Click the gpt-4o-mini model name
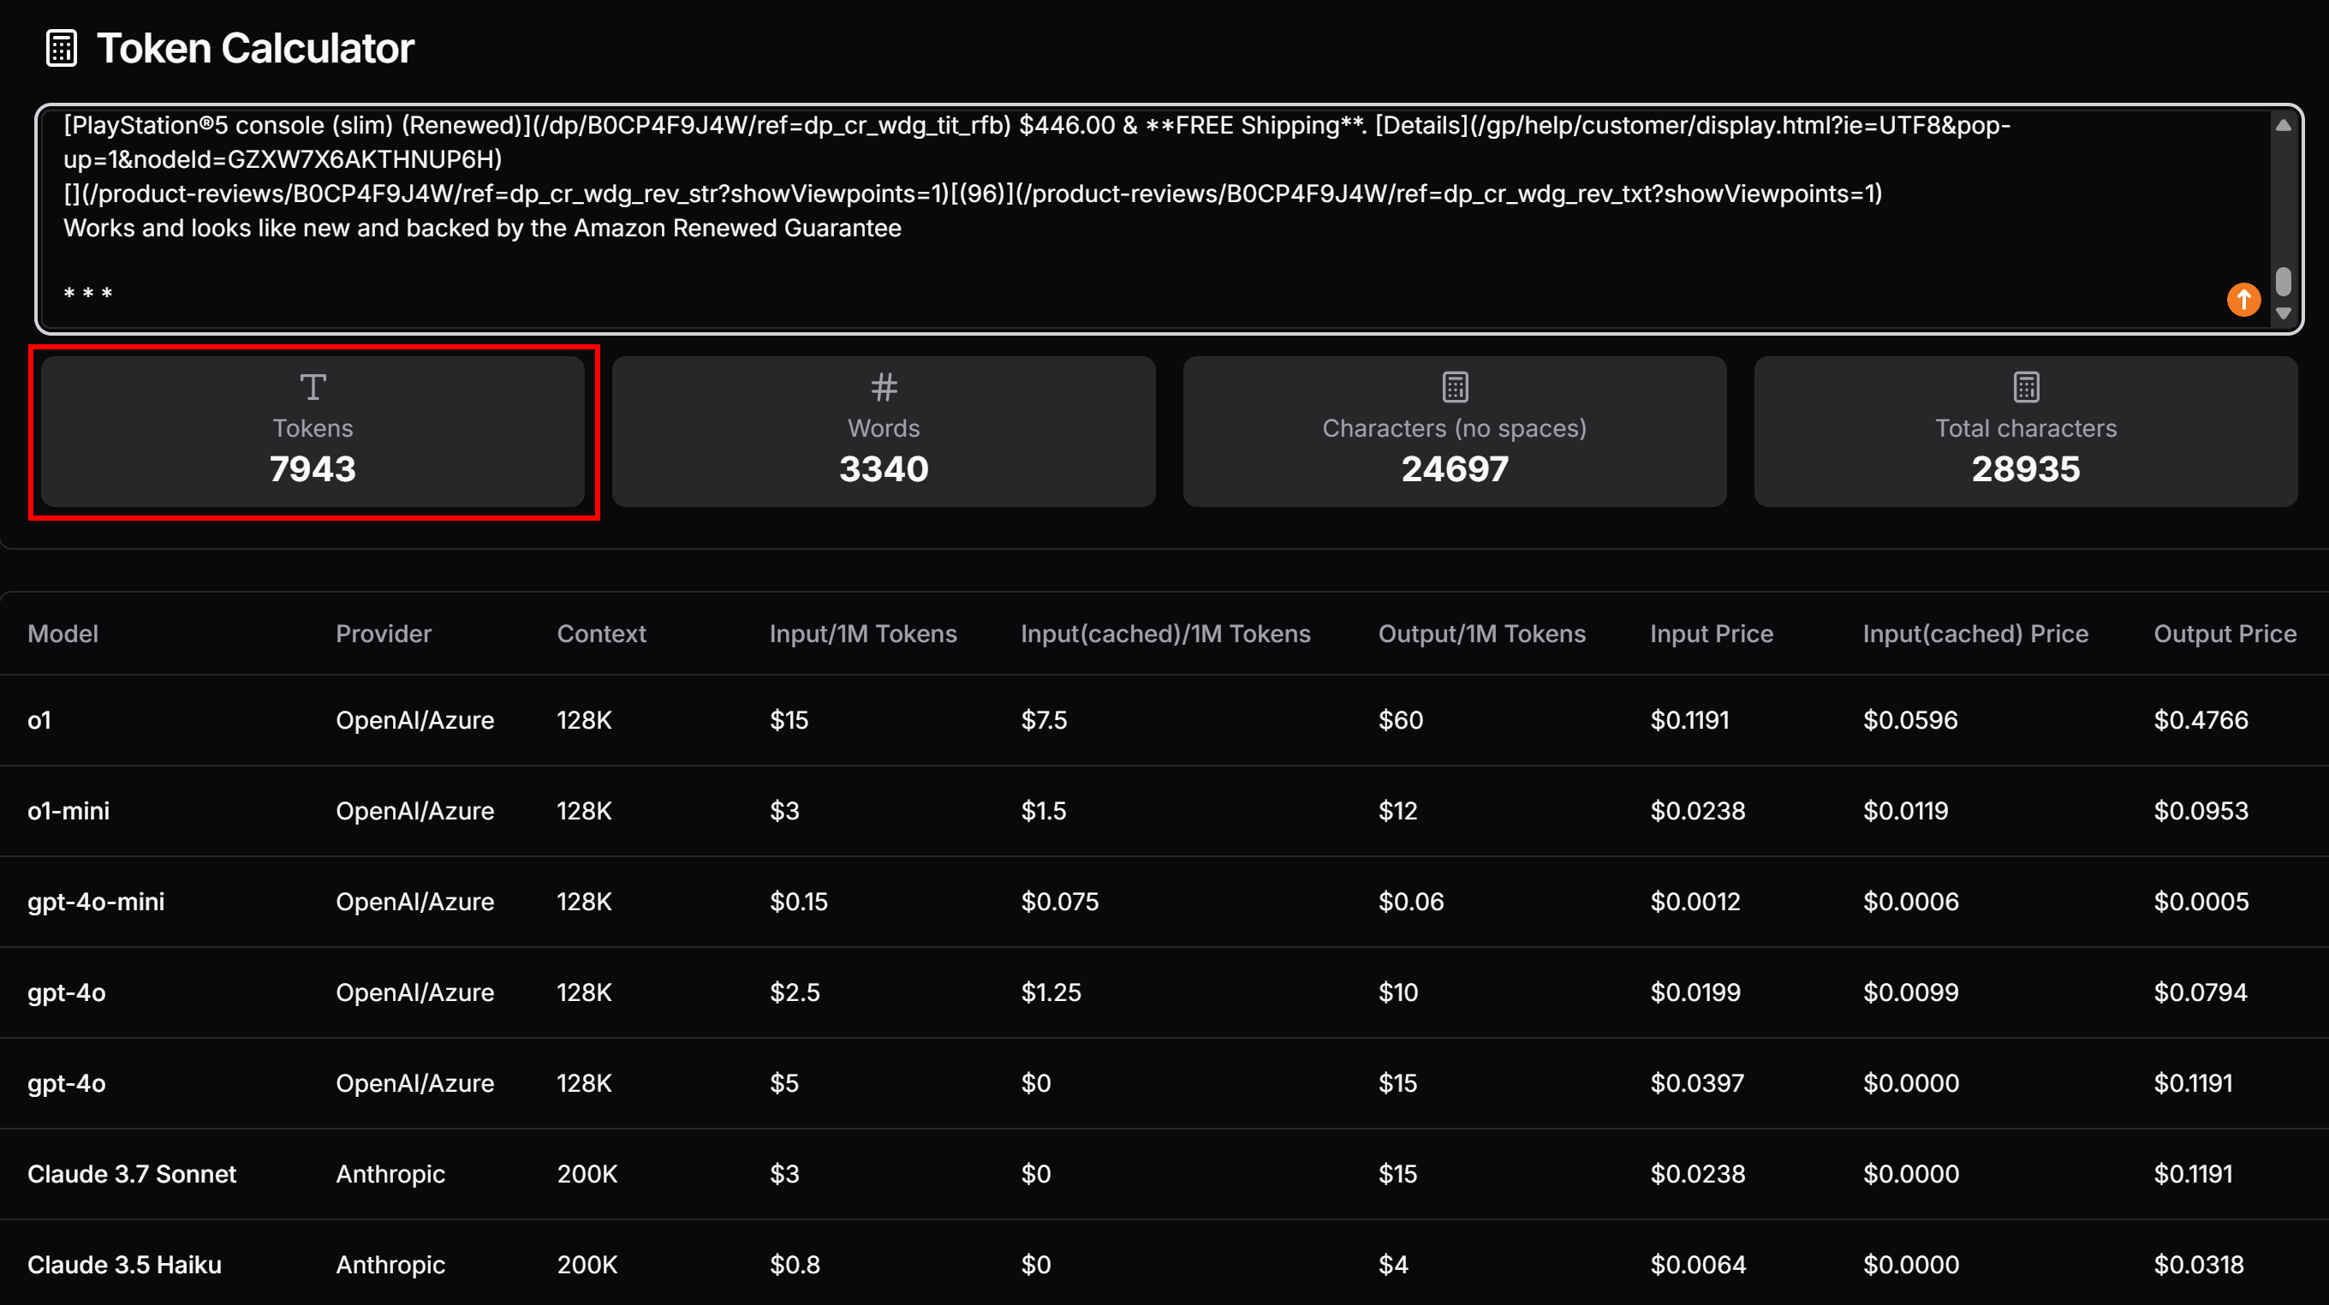Screen dimensions: 2329x1305 click(96, 903)
